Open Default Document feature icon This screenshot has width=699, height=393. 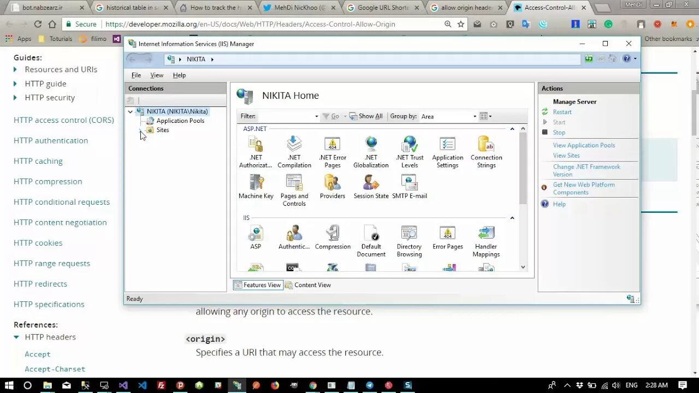(371, 241)
